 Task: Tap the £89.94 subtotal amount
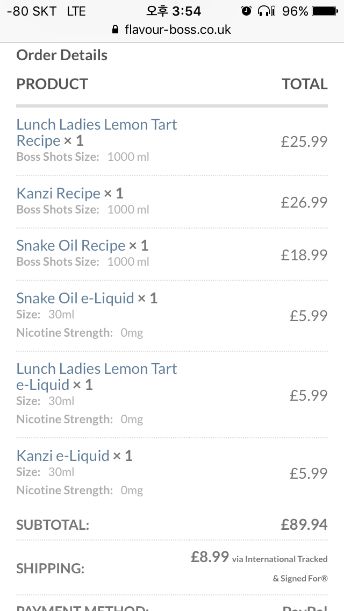point(304,524)
